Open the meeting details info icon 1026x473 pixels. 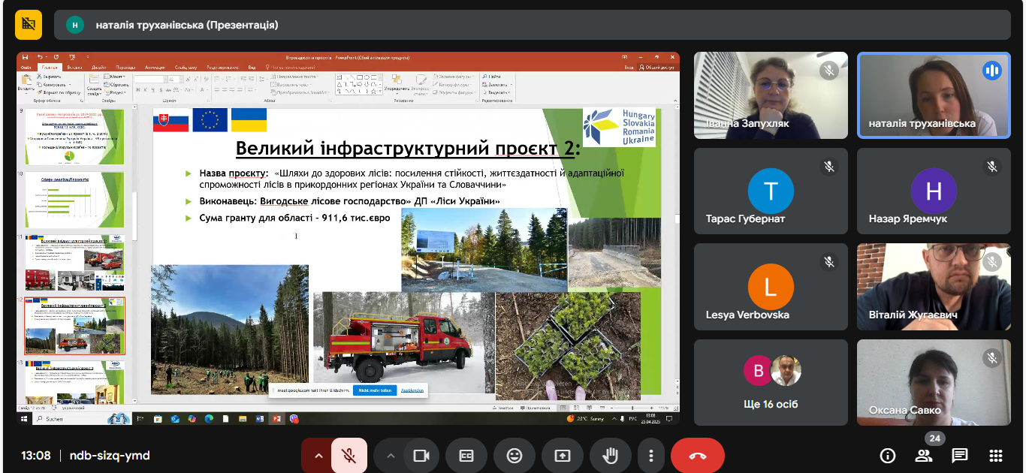click(x=888, y=456)
